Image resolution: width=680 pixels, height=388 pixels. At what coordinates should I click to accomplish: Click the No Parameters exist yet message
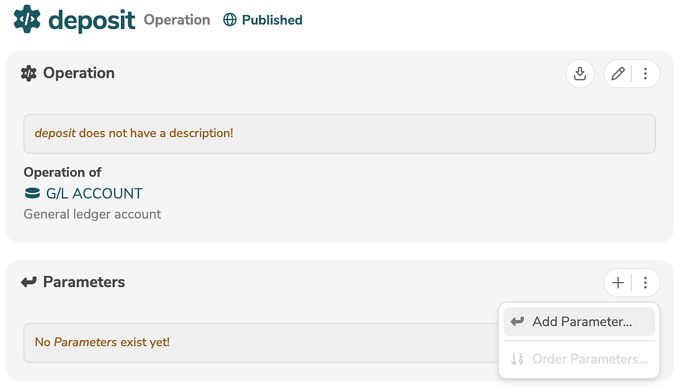[x=102, y=342]
